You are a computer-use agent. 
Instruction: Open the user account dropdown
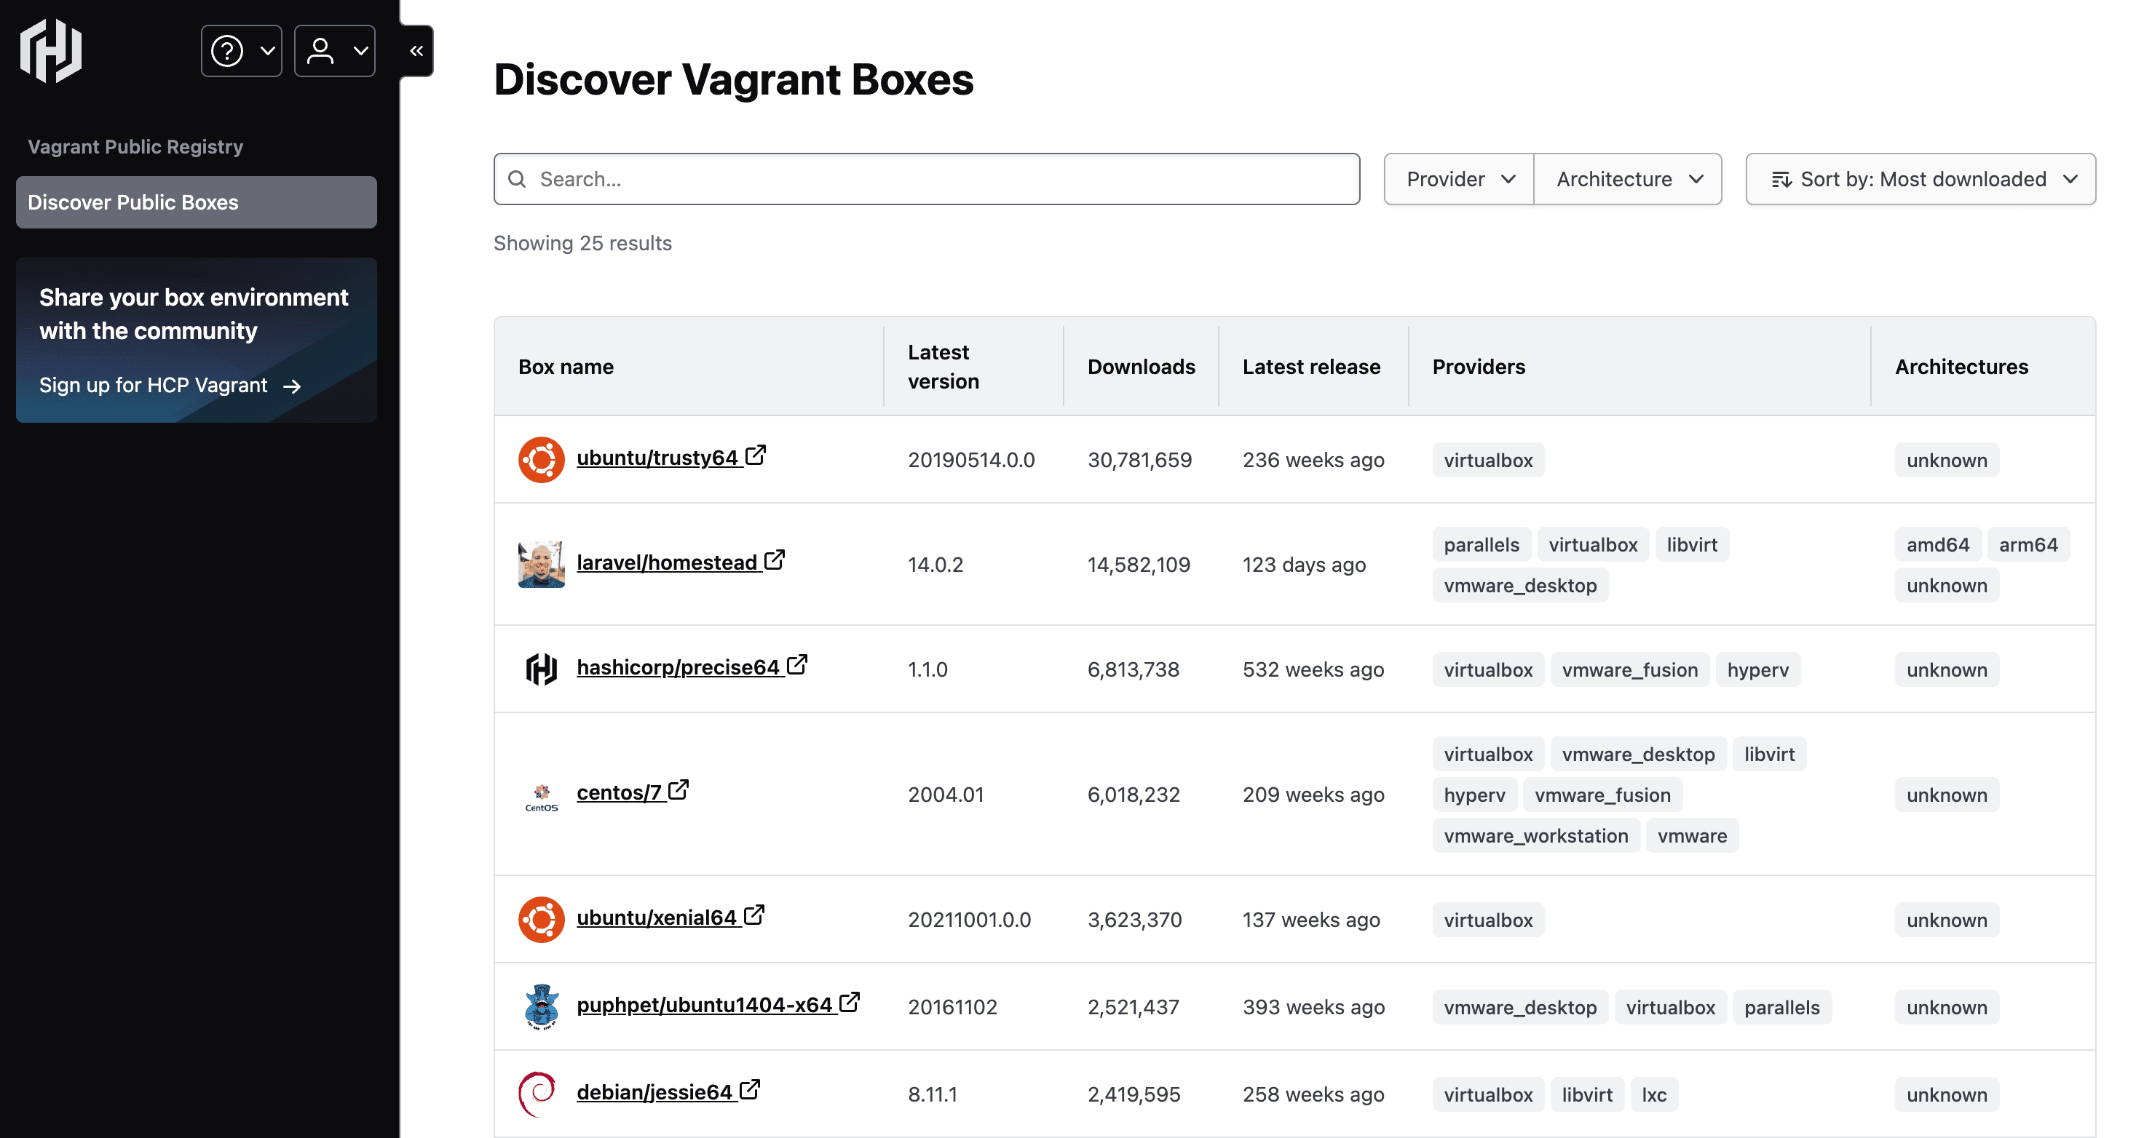pyautogui.click(x=335, y=52)
